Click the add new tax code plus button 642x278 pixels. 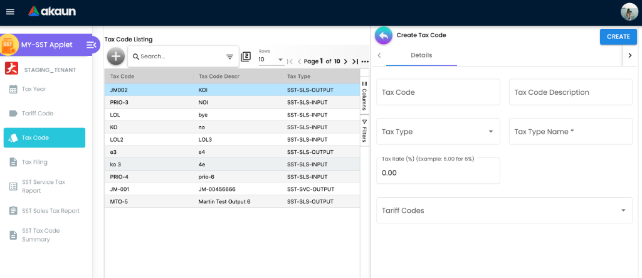coord(115,56)
